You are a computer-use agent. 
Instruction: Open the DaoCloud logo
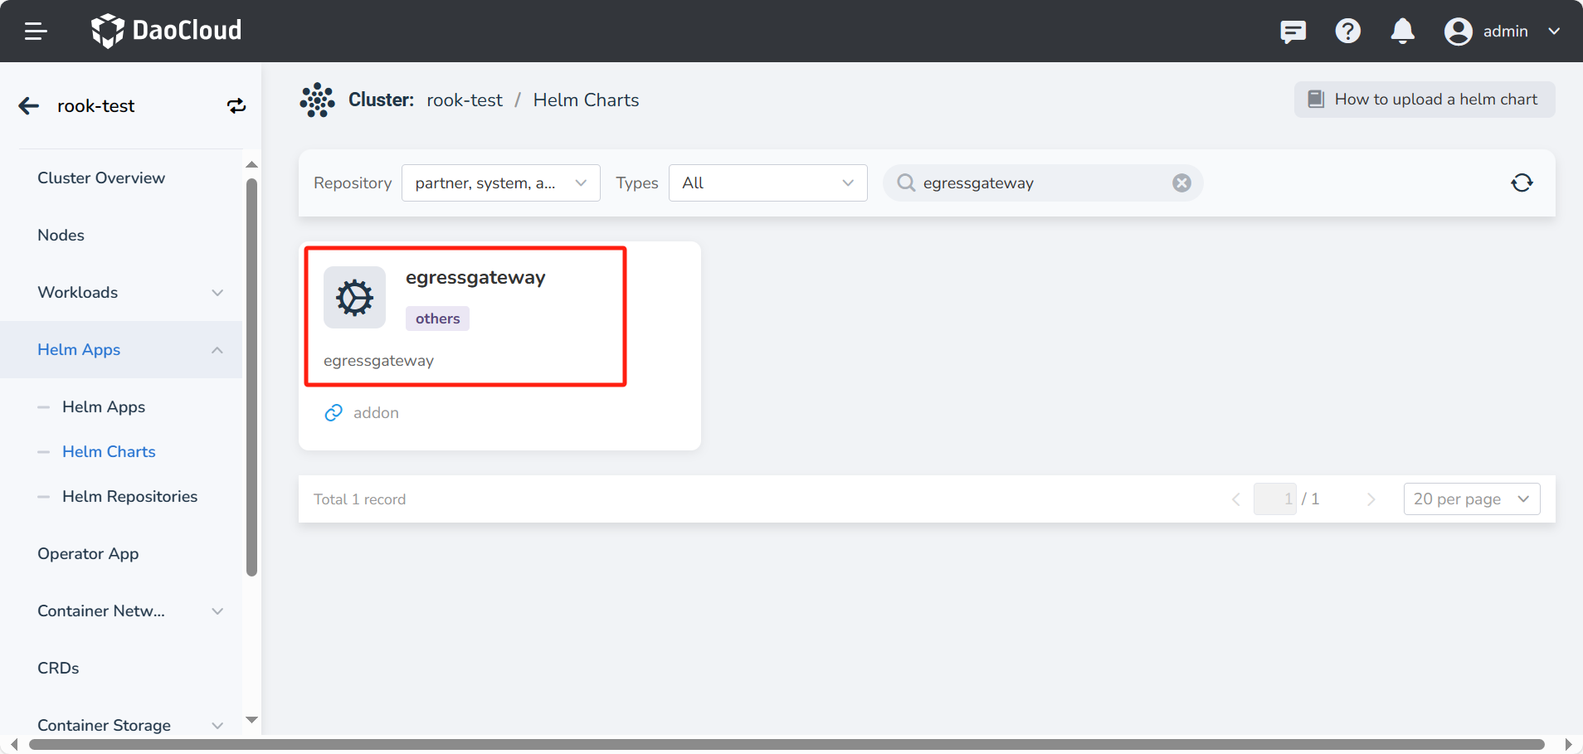(165, 31)
